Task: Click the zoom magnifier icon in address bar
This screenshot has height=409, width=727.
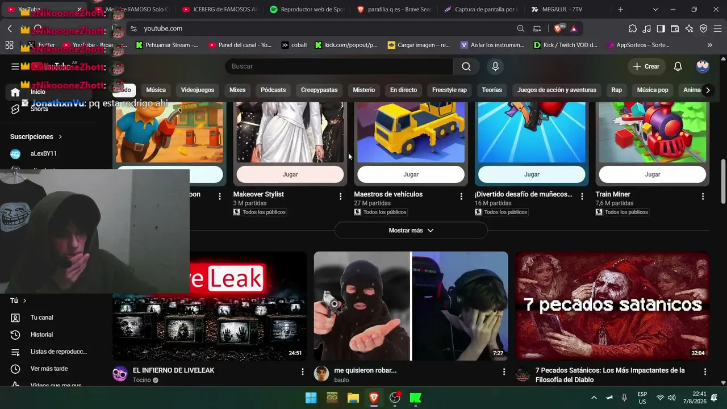Action: coord(521,28)
